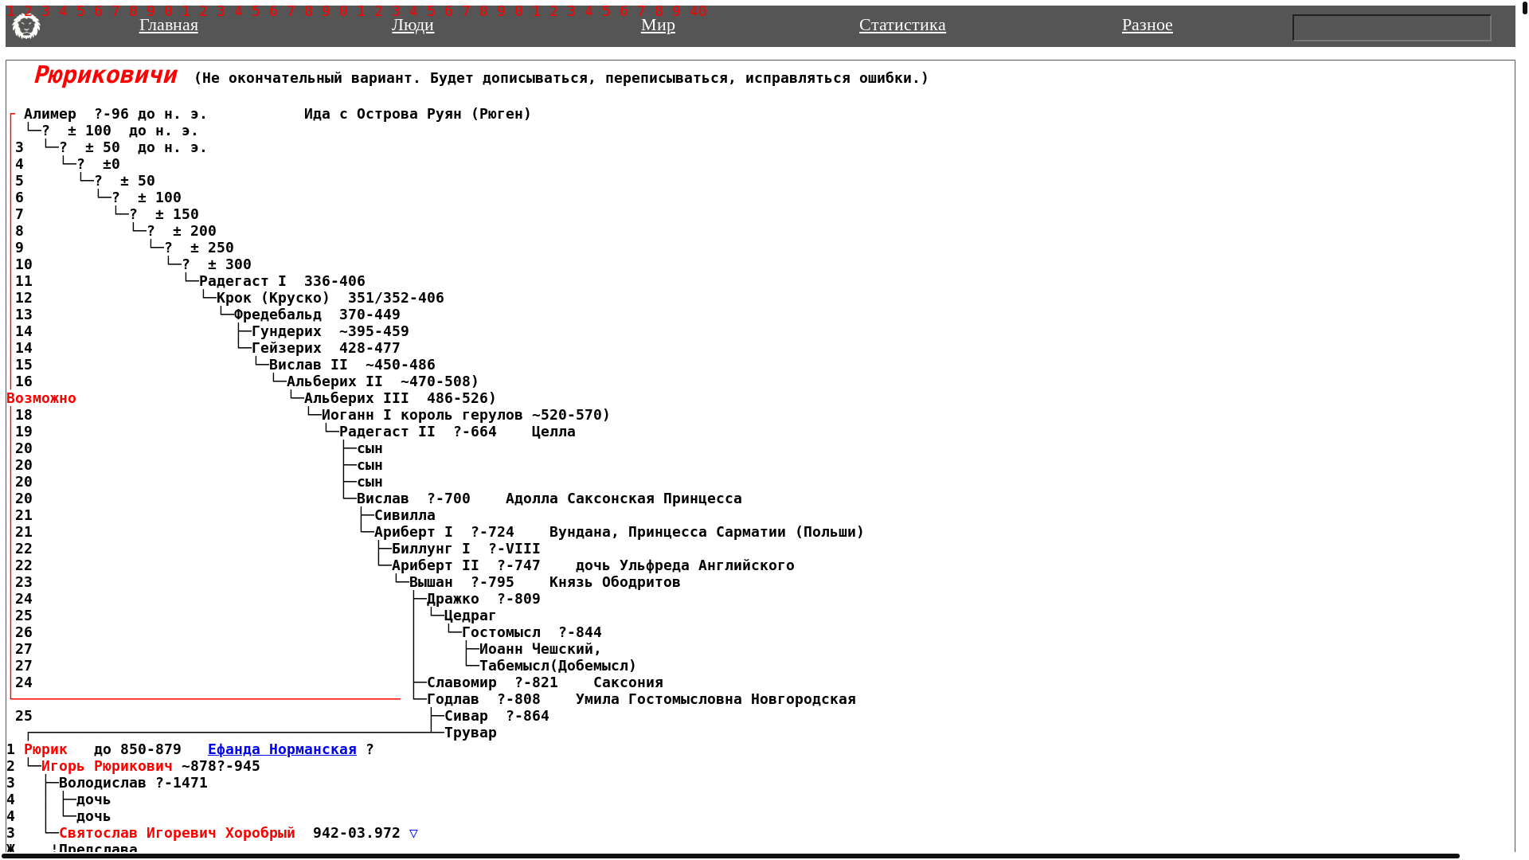This screenshot has width=1529, height=860.
Task: Click the vertical scrollbar thumb on right
Action: (1524, 8)
